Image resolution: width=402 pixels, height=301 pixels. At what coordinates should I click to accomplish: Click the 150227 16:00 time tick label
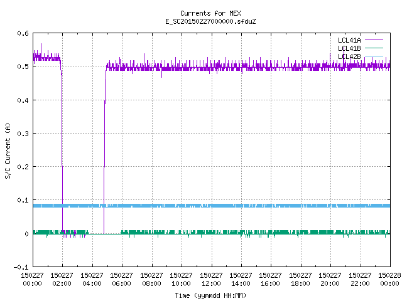click(271, 280)
